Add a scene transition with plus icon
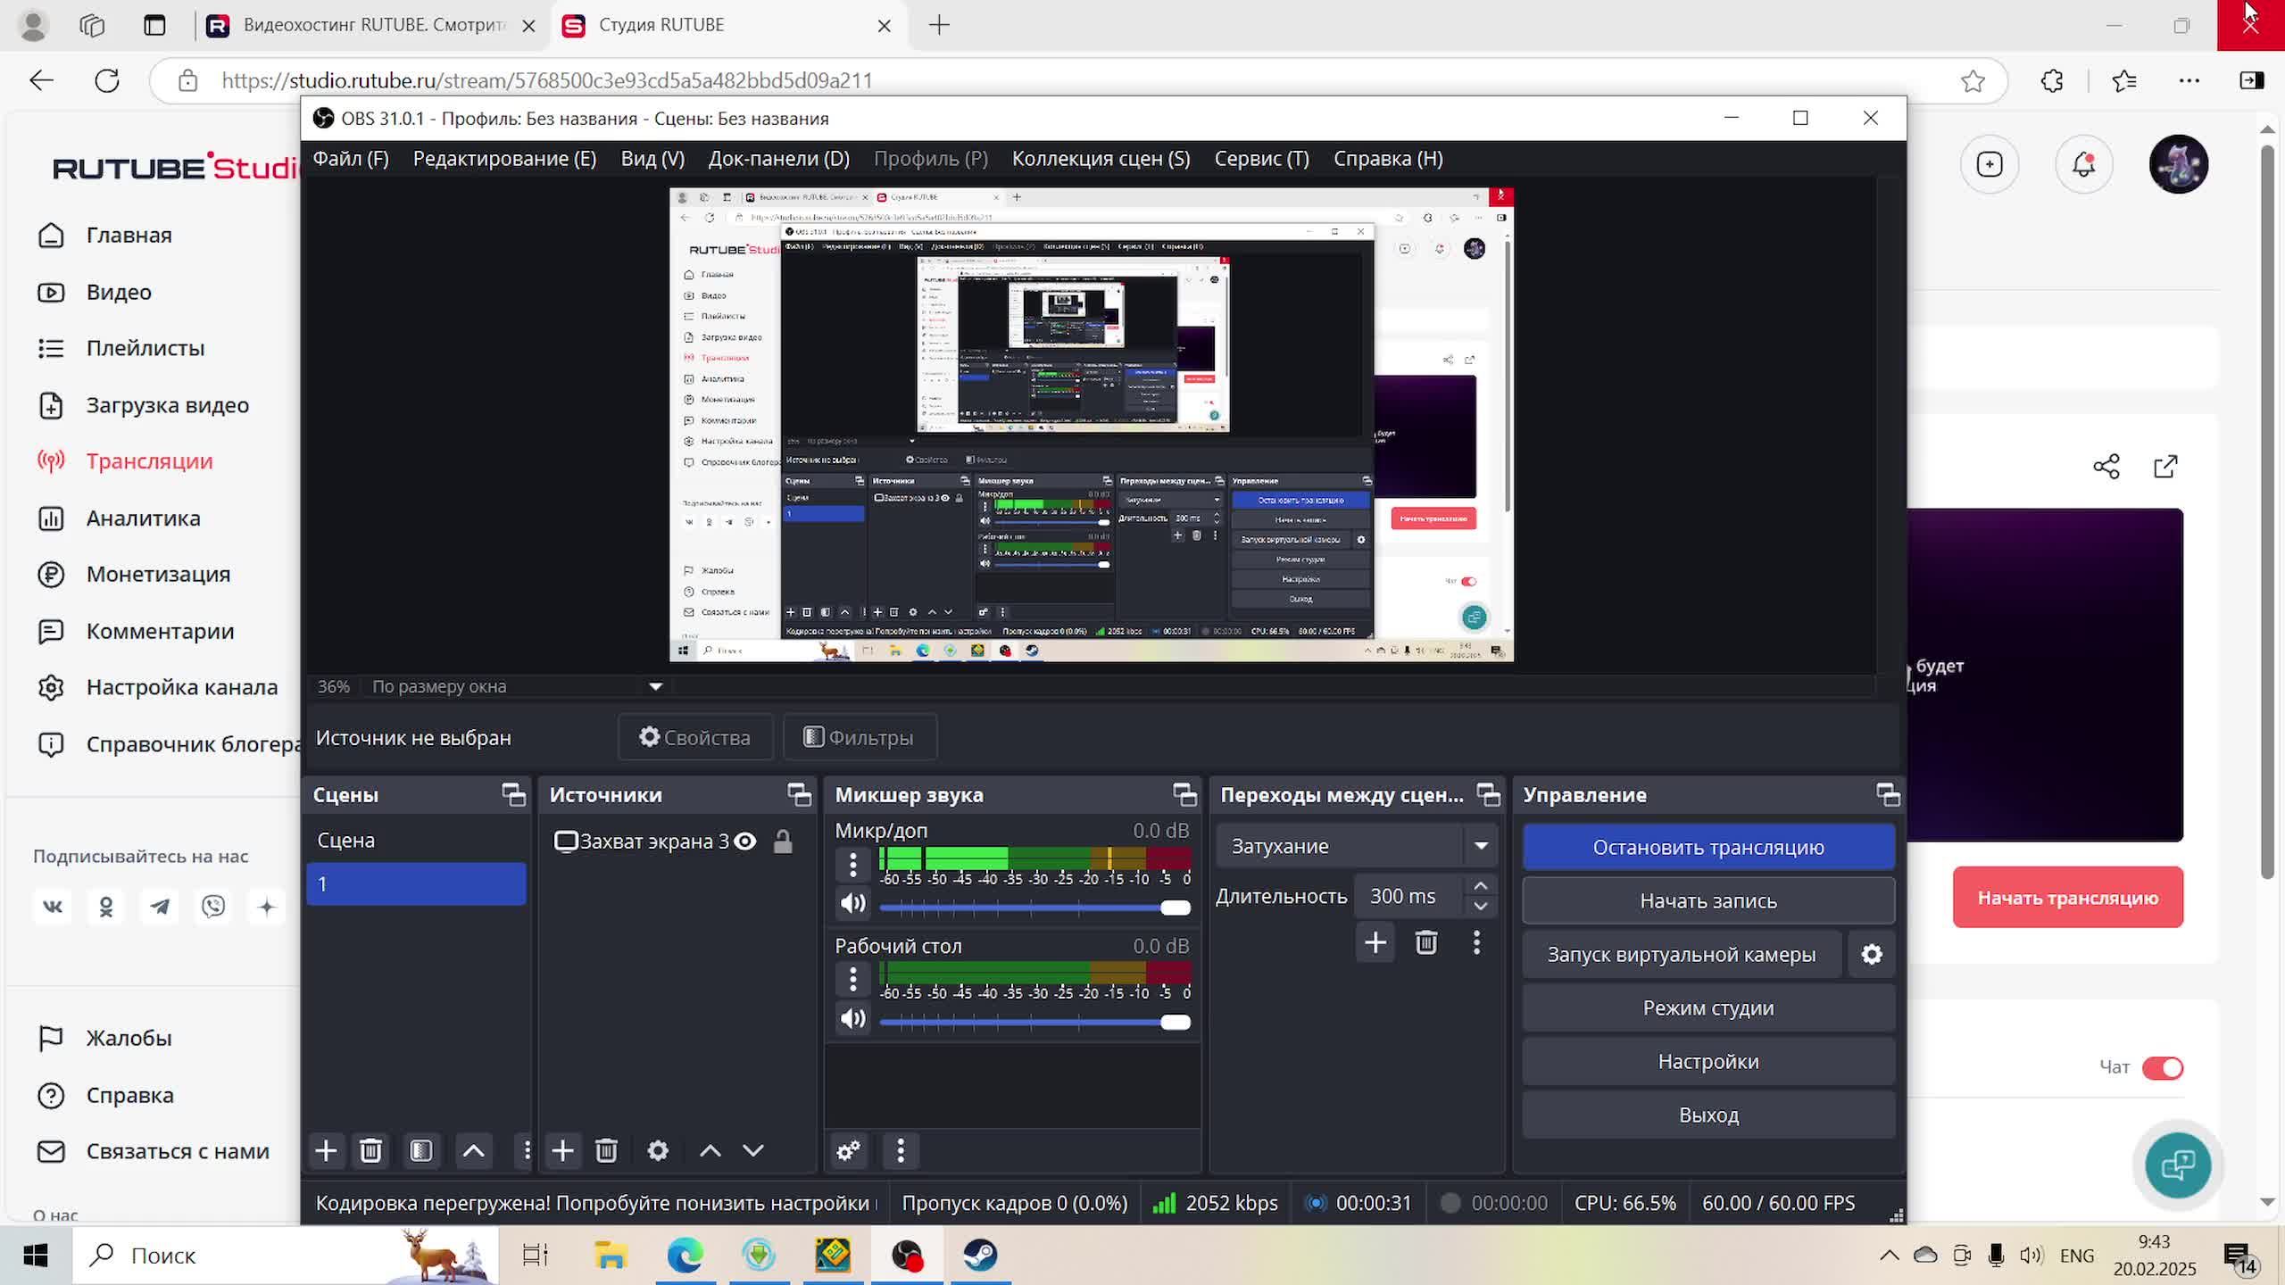 pyautogui.click(x=1375, y=942)
